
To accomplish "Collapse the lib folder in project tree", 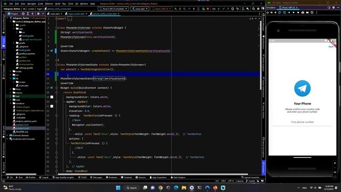I will [x=11, y=78].
